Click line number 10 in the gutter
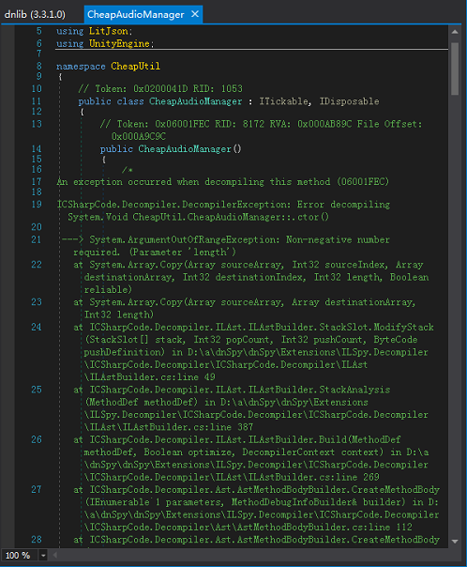Image resolution: width=467 pixels, height=567 pixels. pyautogui.click(x=37, y=88)
